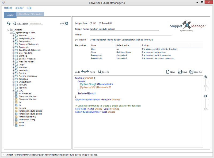Create a New snippet with the page icon
Screen dimensions: 214x158
[168, 72]
